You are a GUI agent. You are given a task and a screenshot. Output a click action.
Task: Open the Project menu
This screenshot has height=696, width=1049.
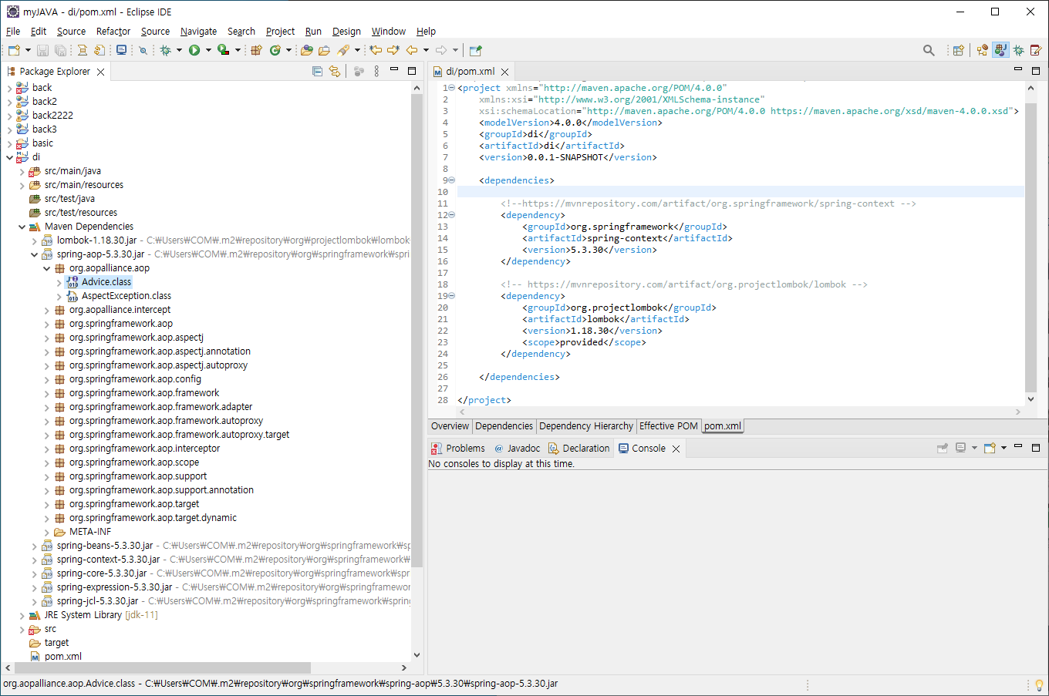280,31
